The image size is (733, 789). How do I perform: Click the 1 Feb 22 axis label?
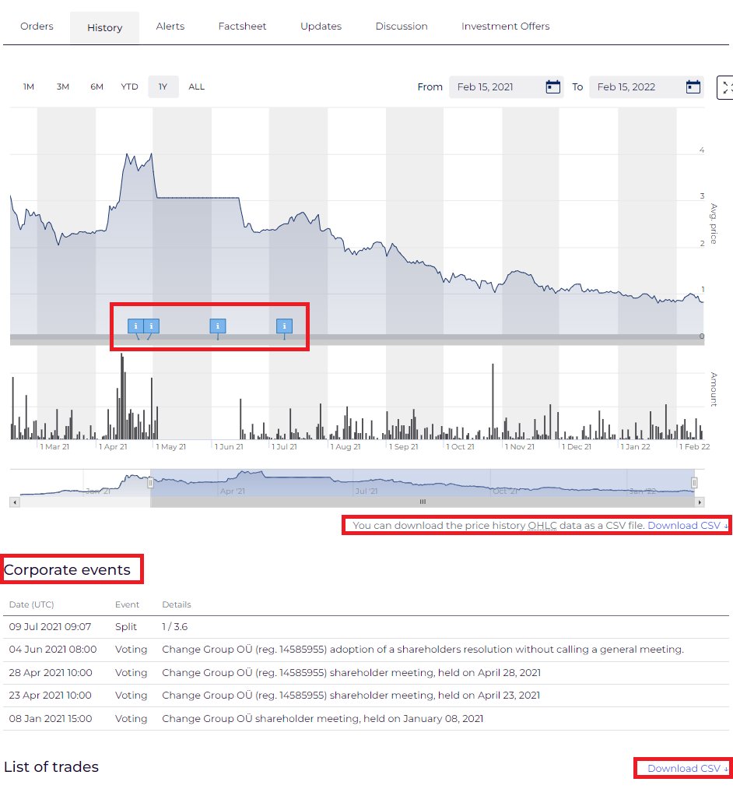(694, 446)
